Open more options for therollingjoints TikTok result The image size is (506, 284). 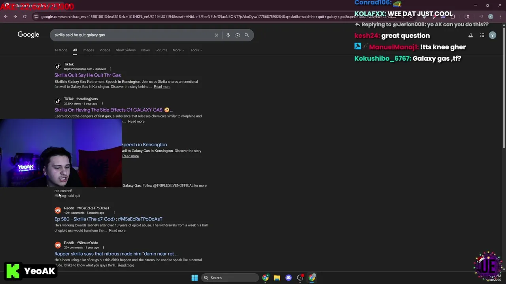(102, 104)
